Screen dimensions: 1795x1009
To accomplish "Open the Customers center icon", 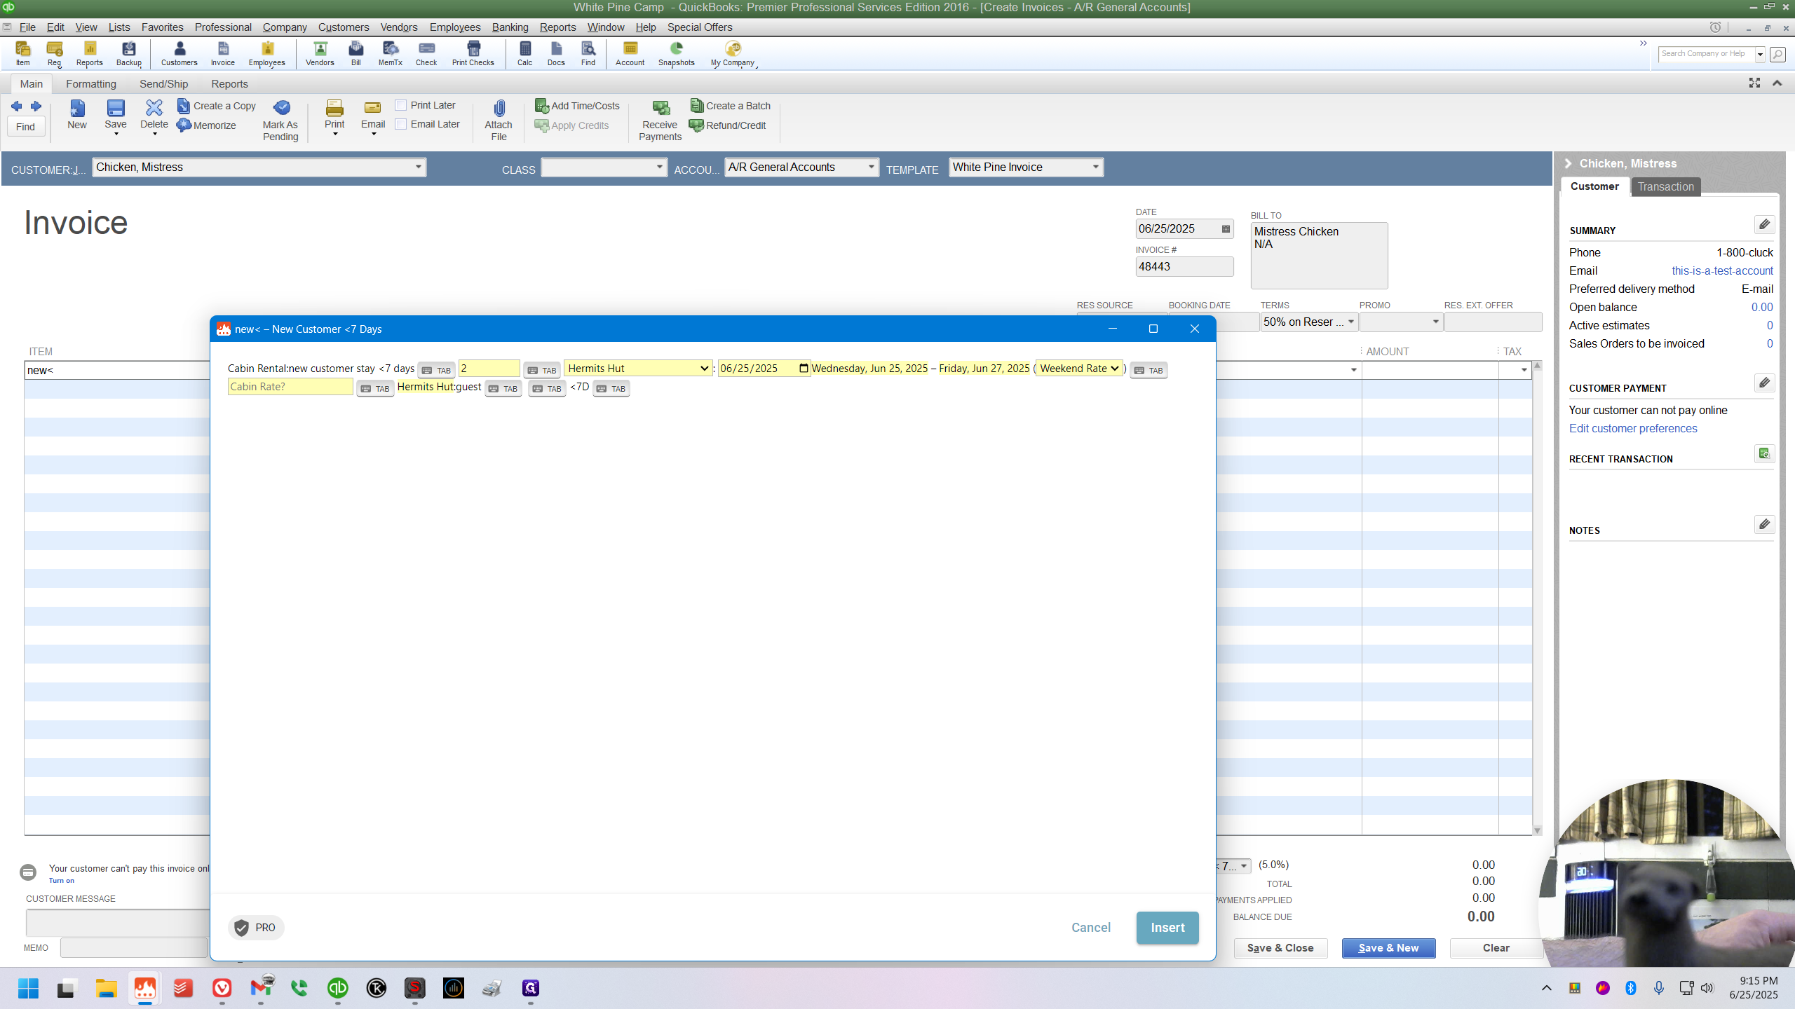I will [x=179, y=53].
